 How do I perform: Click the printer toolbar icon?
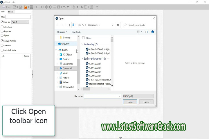(31, 7)
